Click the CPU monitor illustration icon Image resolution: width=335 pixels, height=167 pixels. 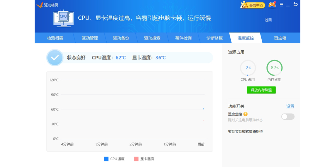[x=63, y=18]
